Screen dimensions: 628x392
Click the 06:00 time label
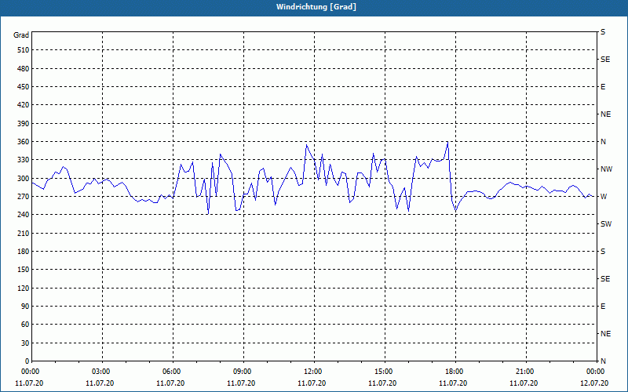171,372
